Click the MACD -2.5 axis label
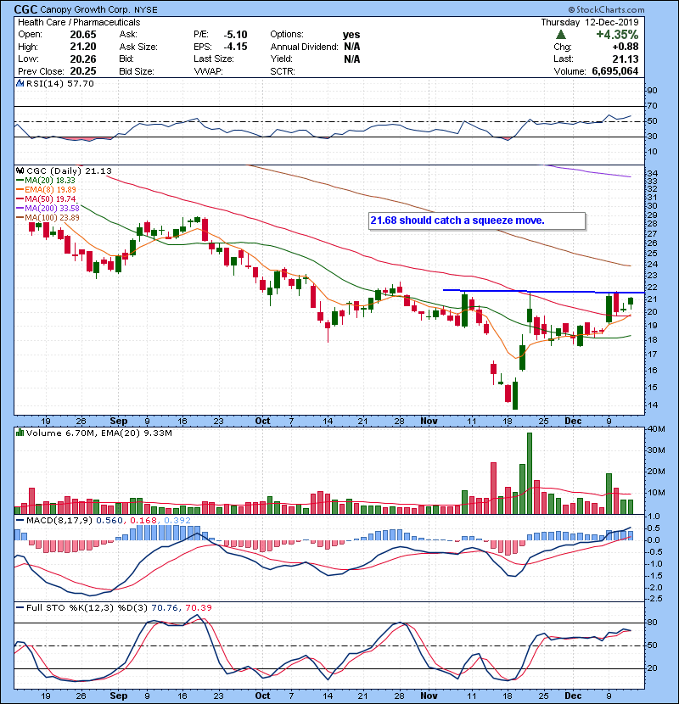 click(x=654, y=599)
